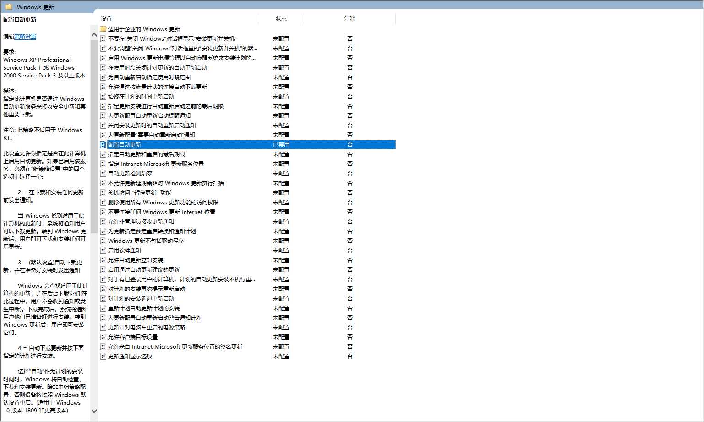
Task: Click the icon beside 为更新配置自动重新启动提醒通知
Action: (103, 115)
